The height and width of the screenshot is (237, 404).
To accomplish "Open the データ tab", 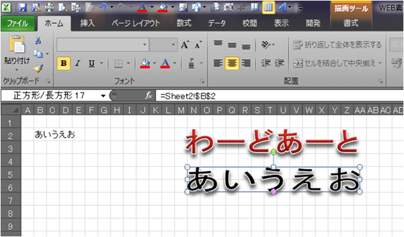I will pyautogui.click(x=217, y=24).
